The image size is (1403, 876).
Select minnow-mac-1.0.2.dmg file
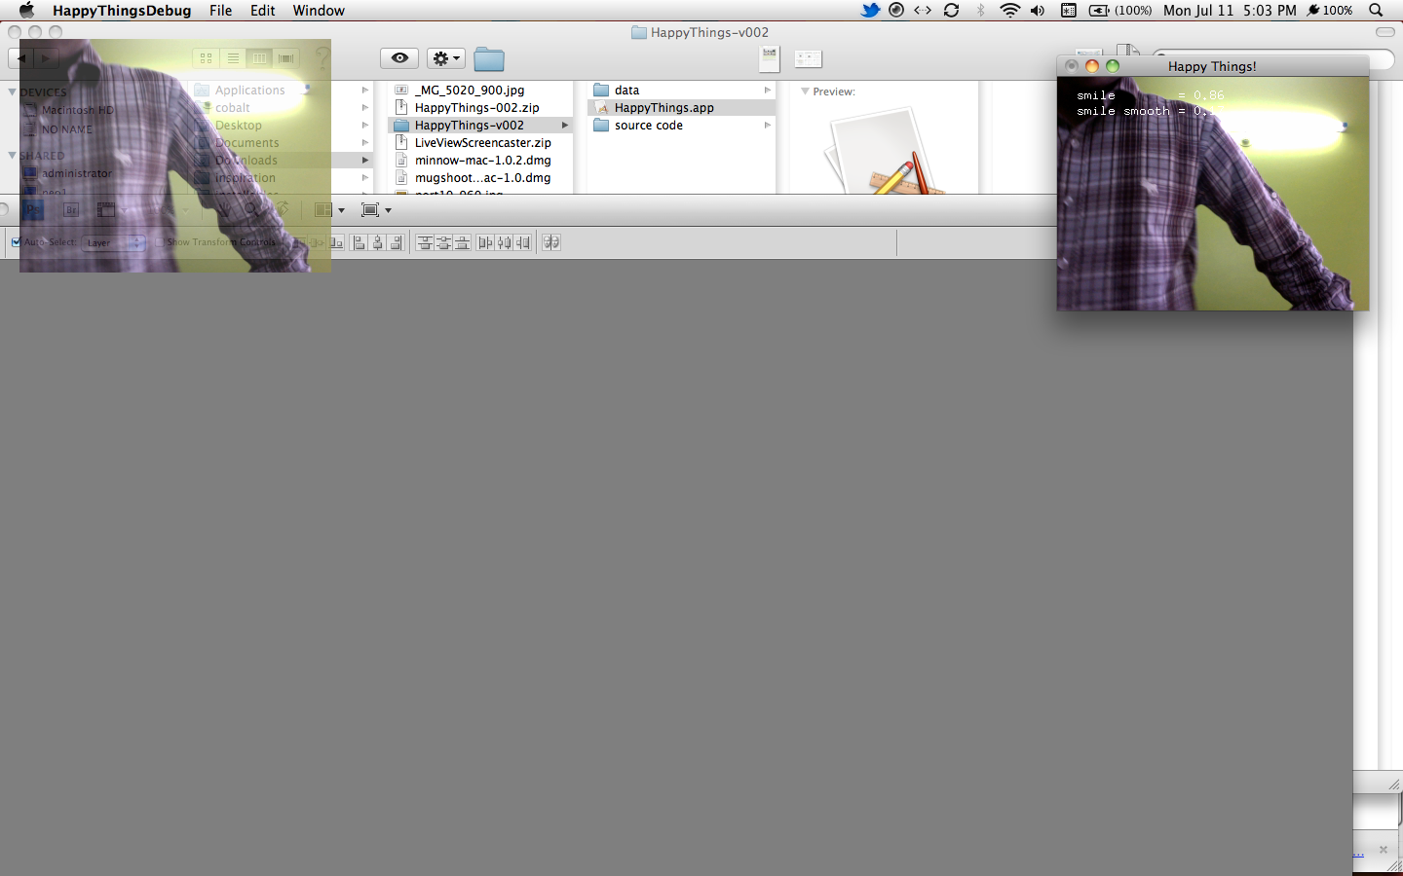click(x=480, y=161)
